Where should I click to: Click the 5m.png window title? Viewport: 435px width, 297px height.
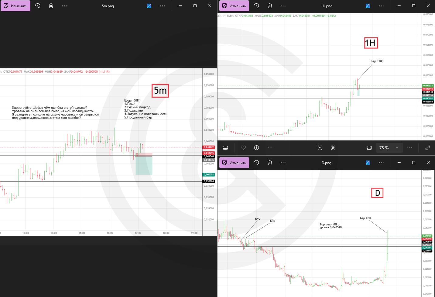click(108, 6)
